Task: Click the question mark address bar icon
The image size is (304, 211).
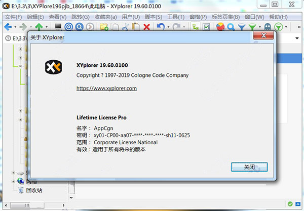Action: 8,38
